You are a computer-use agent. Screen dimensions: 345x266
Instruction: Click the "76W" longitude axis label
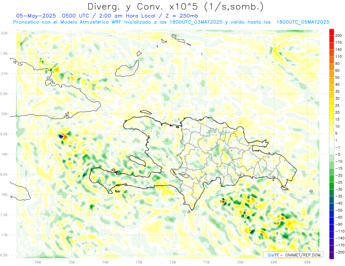click(x=38, y=262)
